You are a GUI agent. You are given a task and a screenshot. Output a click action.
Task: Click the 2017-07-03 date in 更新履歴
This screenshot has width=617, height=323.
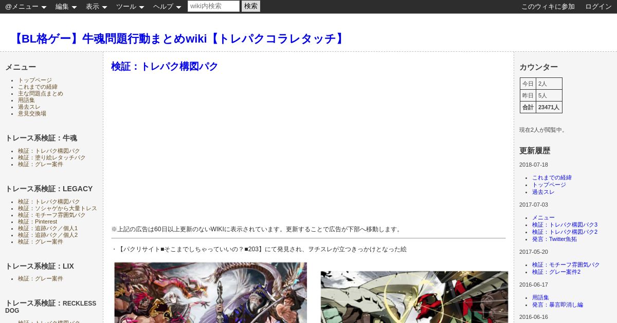tap(534, 205)
